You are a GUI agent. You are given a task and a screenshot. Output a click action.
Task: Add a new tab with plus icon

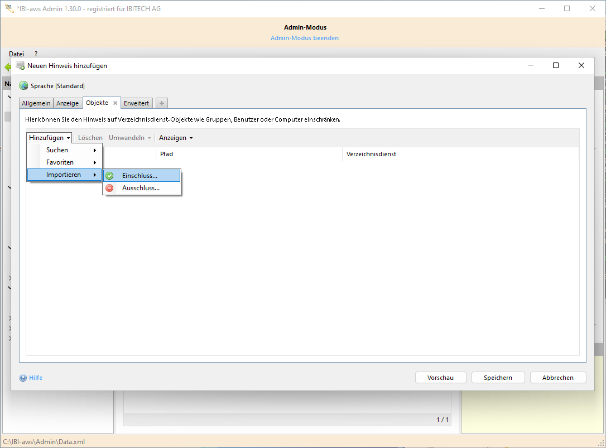[x=162, y=103]
